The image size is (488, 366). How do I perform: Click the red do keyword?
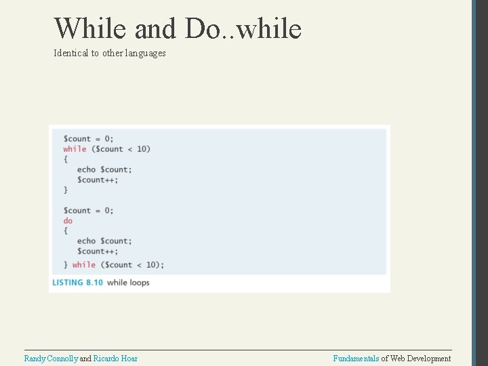[x=68, y=221]
